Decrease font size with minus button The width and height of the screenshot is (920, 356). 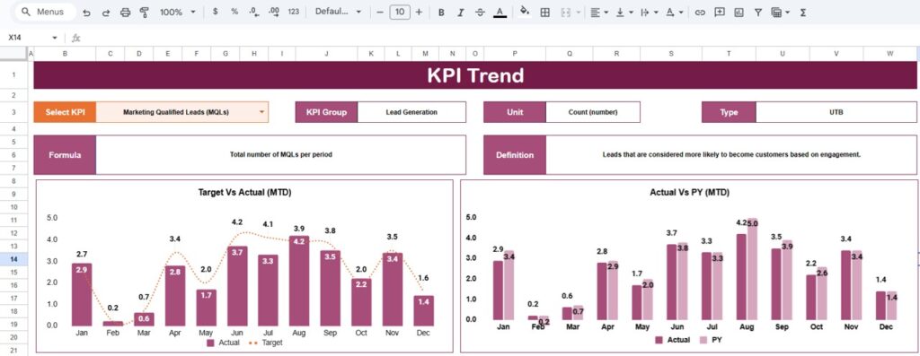[x=380, y=12]
